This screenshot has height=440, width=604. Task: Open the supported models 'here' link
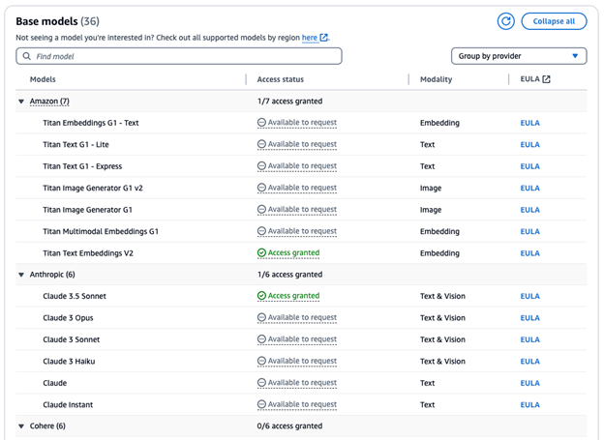pyautogui.click(x=310, y=38)
